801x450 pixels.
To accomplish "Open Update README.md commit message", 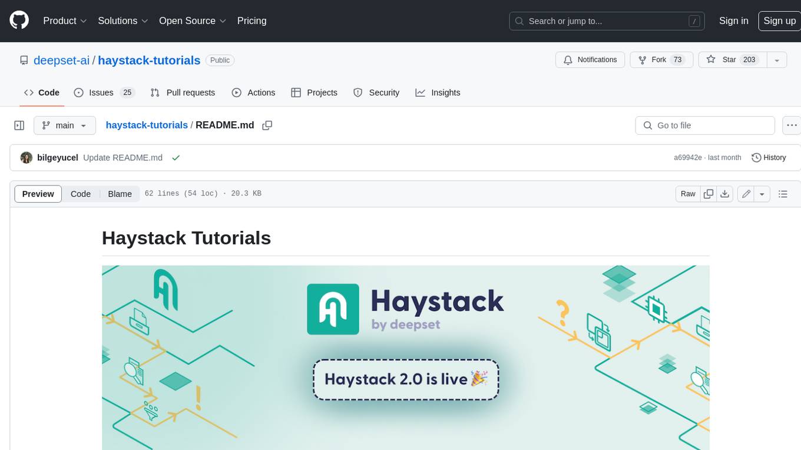I will (x=123, y=157).
